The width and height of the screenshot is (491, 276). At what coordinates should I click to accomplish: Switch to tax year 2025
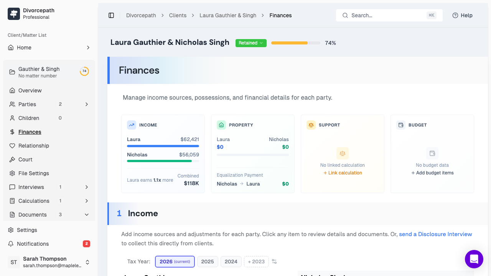pyautogui.click(x=208, y=261)
